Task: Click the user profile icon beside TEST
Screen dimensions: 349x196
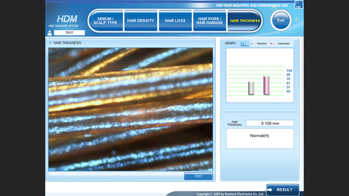Action: (x=50, y=33)
